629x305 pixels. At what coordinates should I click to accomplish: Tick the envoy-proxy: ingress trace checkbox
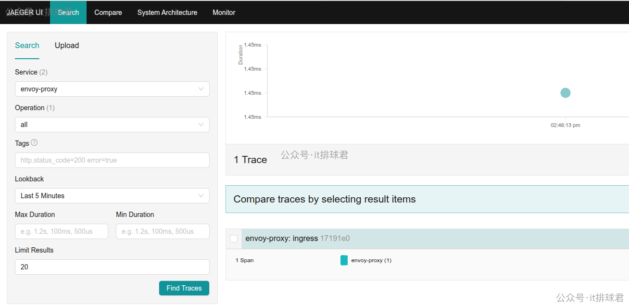pyautogui.click(x=234, y=239)
